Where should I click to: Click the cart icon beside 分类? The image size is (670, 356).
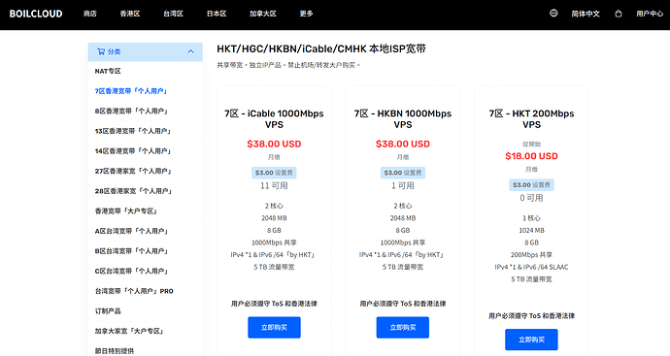tap(101, 51)
